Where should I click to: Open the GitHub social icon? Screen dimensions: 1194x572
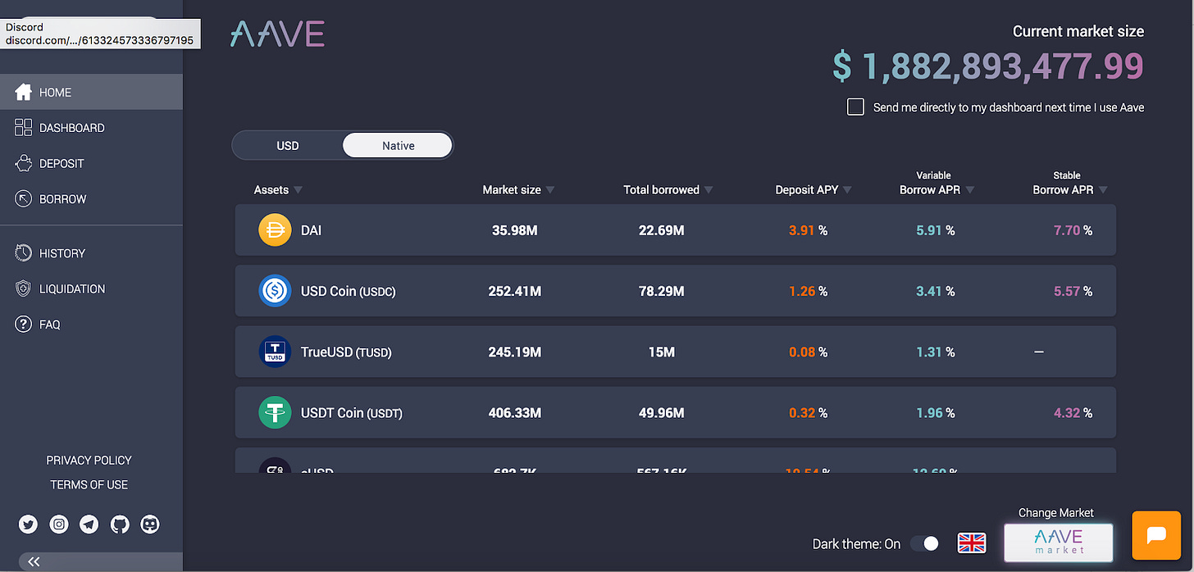(x=120, y=524)
